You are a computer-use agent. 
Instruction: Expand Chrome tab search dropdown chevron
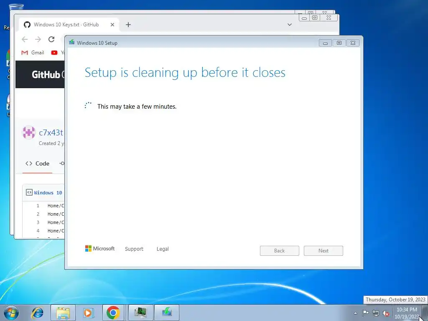[290, 25]
